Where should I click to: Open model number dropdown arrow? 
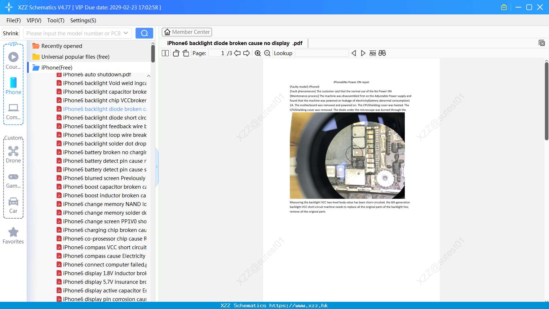[x=126, y=33]
